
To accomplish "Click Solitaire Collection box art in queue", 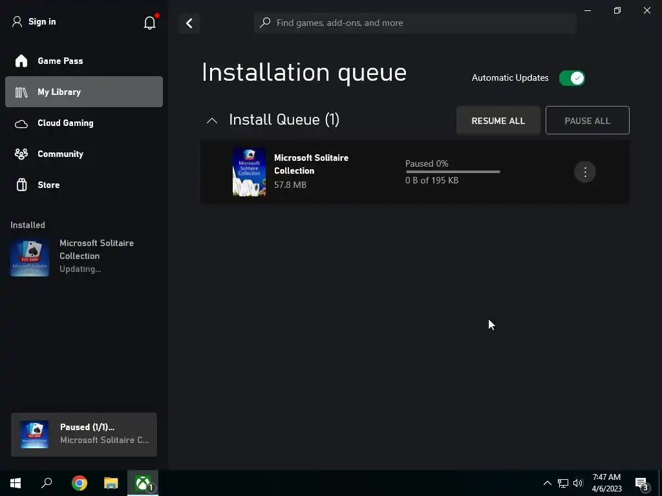I will 249,172.
